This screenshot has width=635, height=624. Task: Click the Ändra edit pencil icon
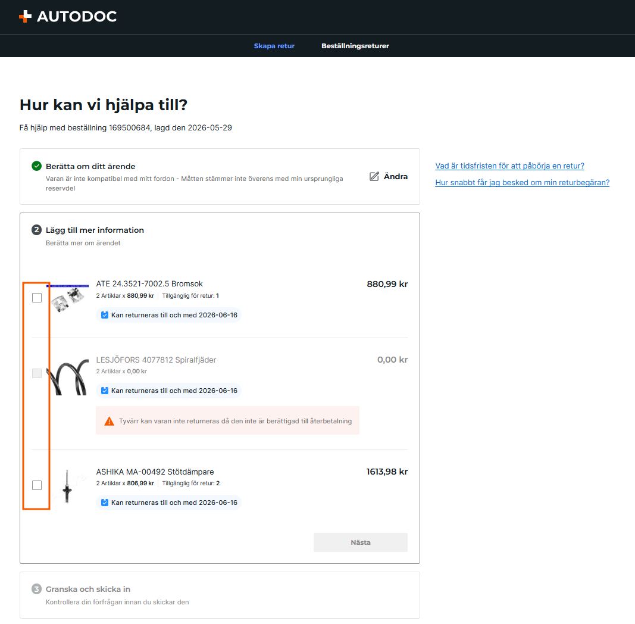pos(374,176)
